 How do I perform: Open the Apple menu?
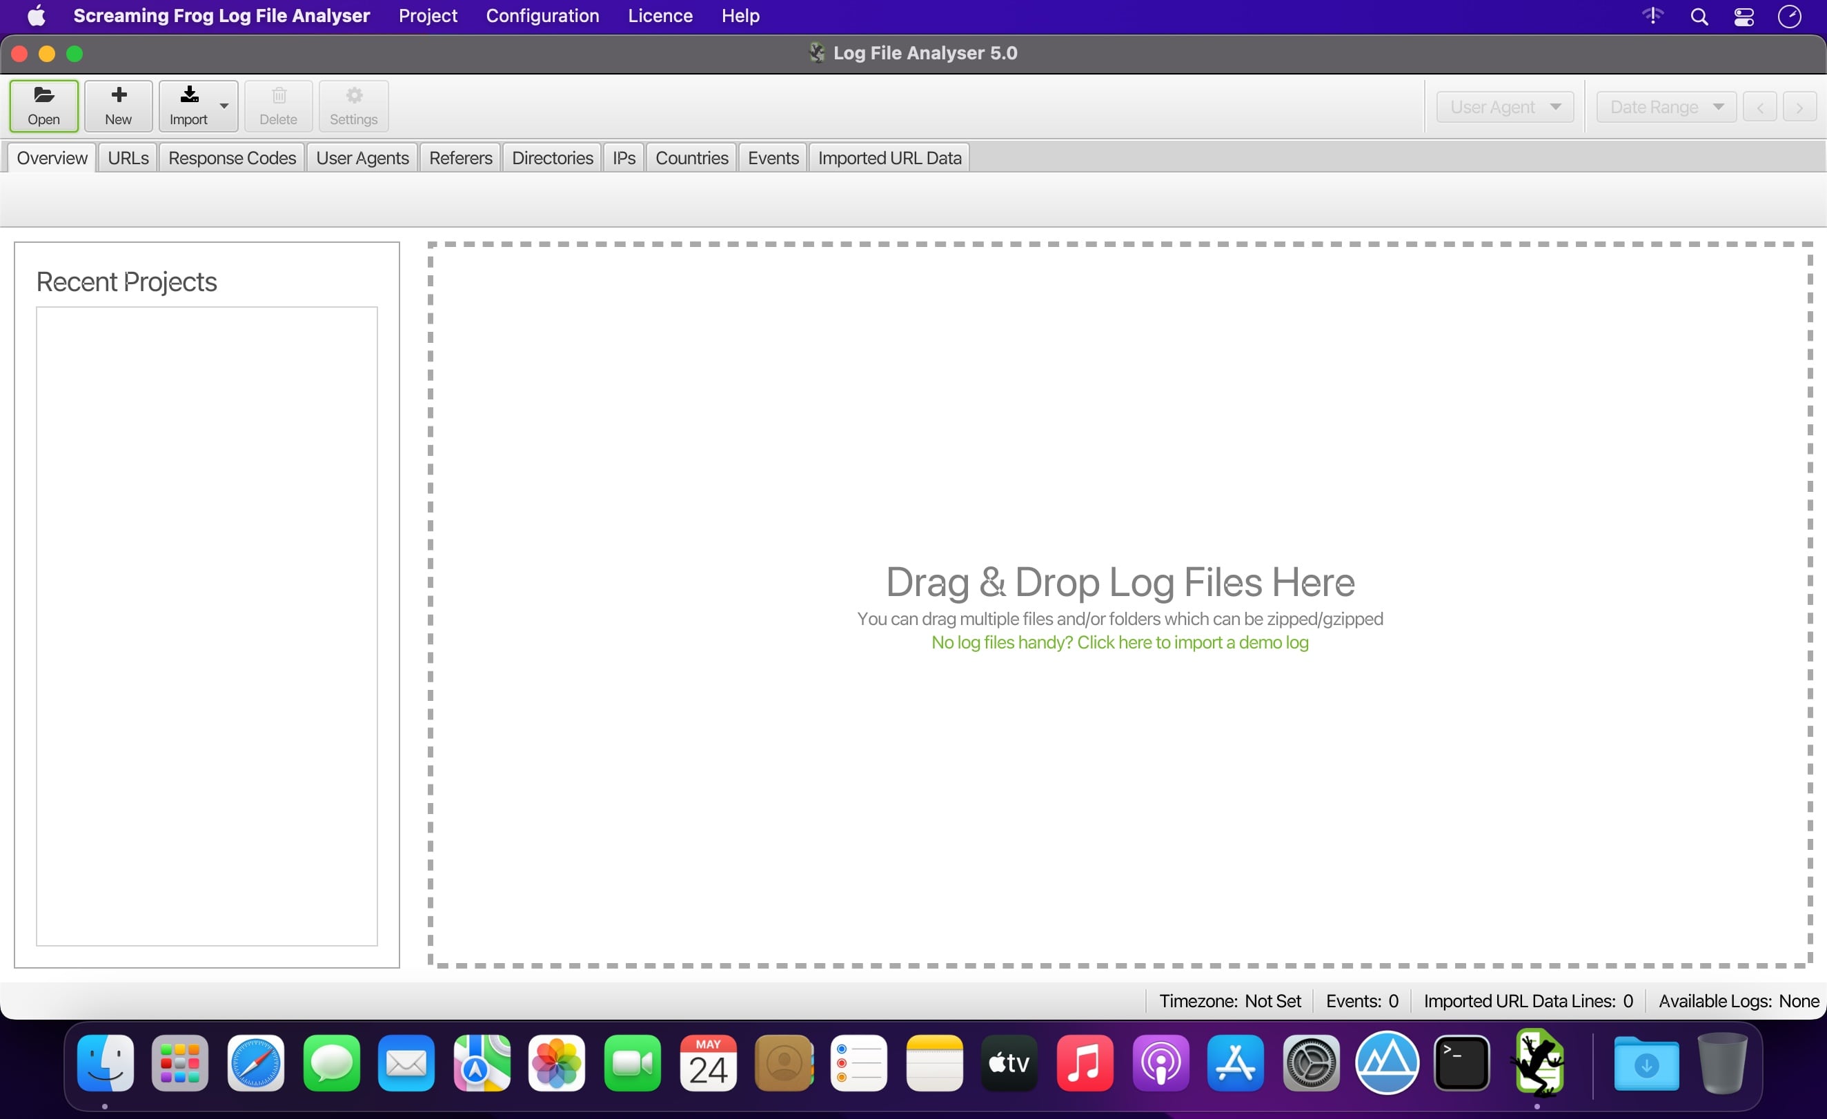click(x=37, y=16)
